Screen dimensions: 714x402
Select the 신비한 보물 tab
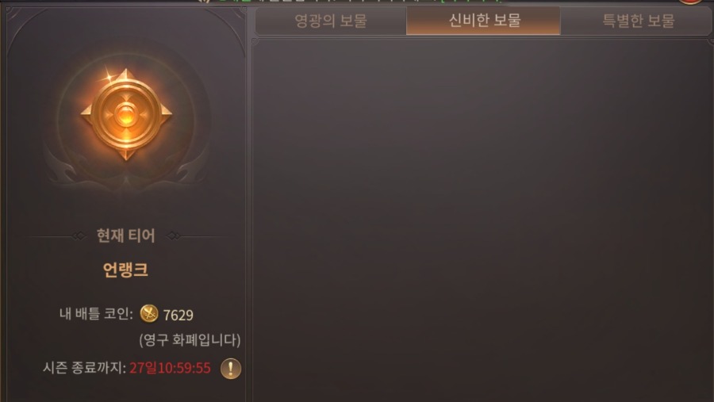pos(484,21)
